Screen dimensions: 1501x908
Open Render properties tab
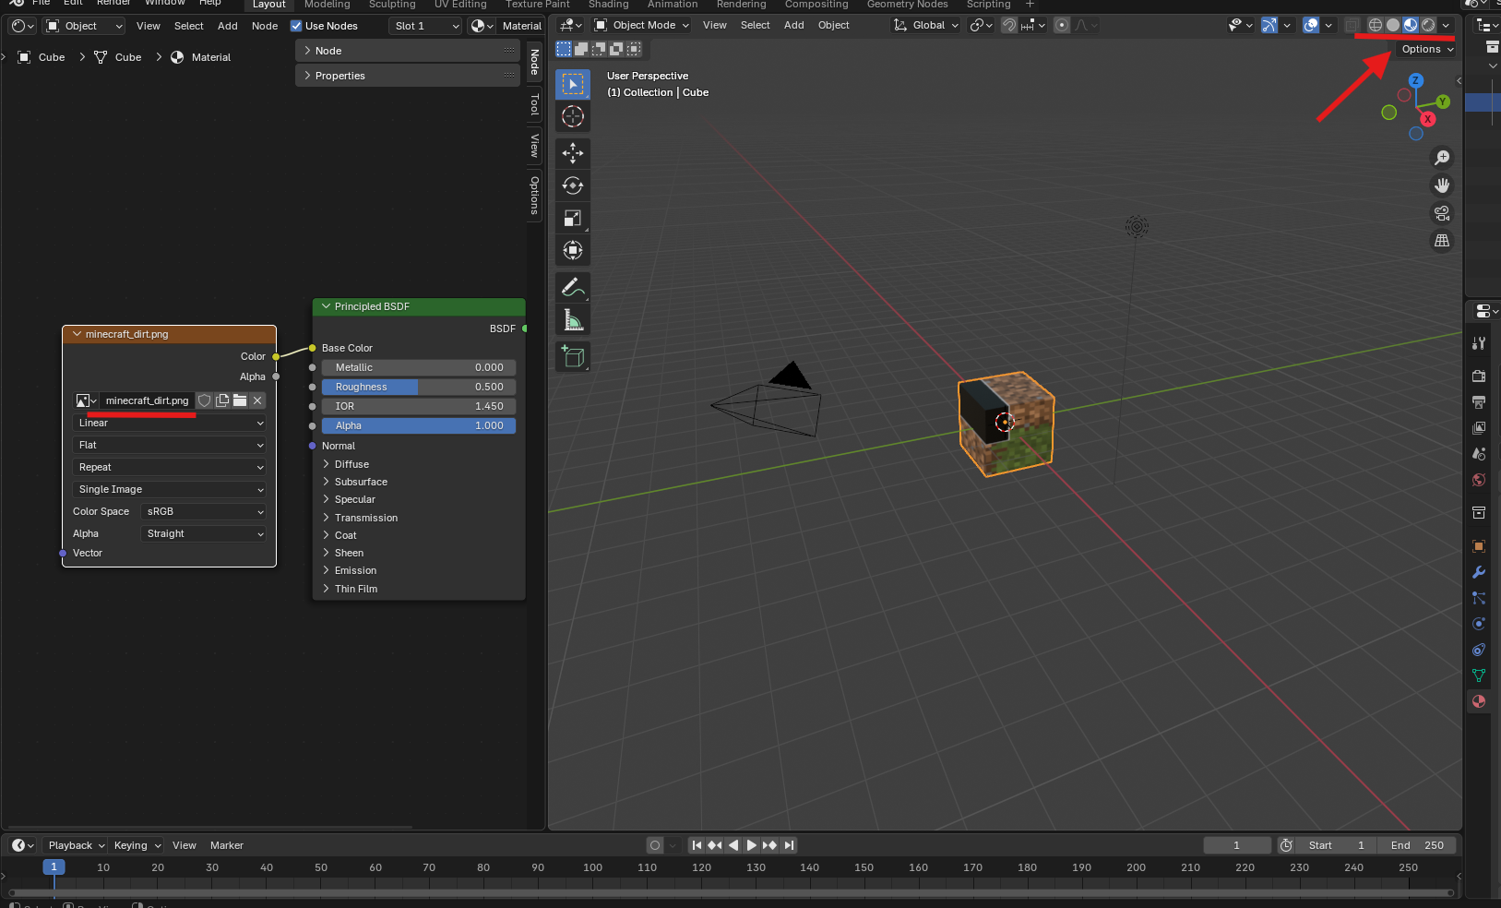(x=1479, y=376)
